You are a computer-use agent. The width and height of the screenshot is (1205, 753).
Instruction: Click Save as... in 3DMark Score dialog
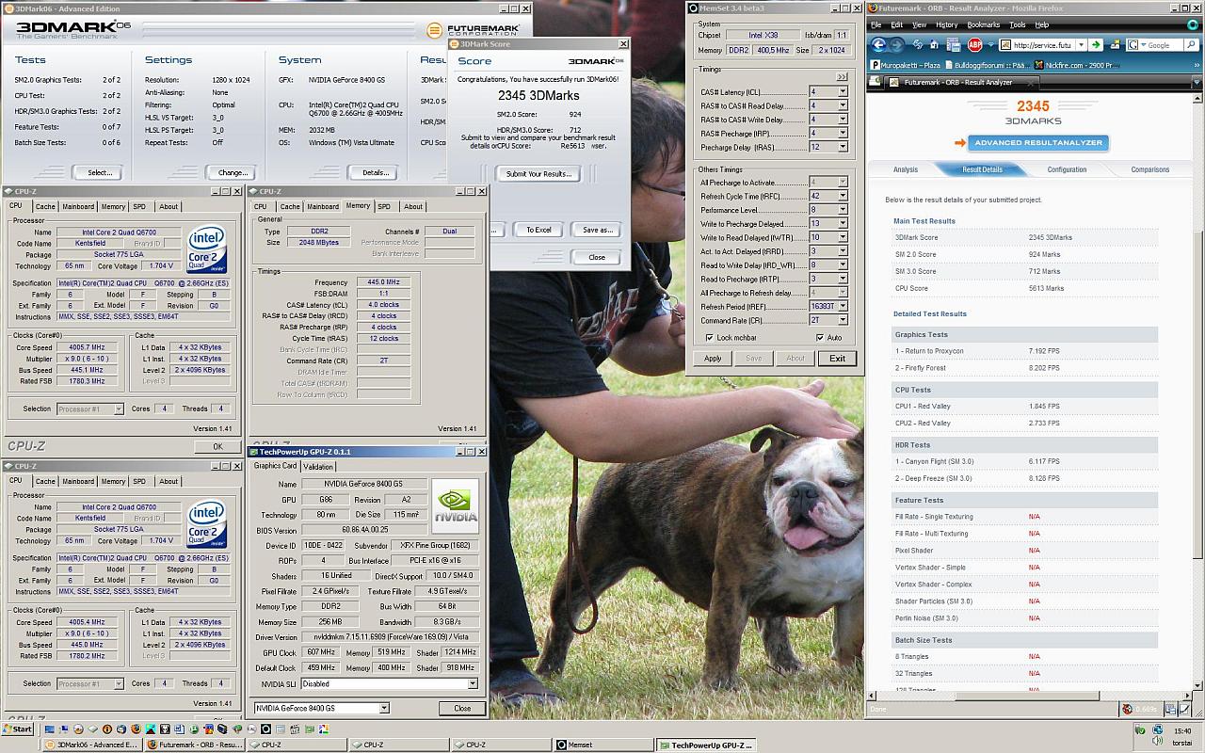[x=597, y=230]
